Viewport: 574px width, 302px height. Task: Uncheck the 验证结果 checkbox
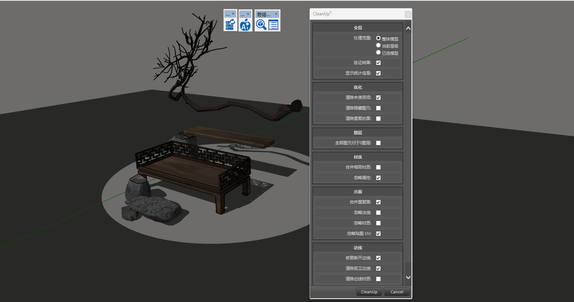(x=378, y=63)
